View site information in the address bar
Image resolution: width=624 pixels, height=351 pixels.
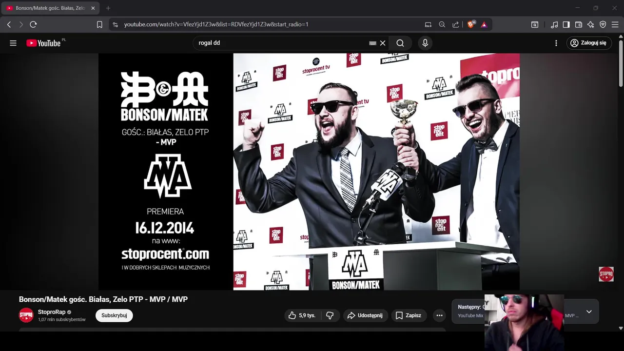(x=115, y=24)
